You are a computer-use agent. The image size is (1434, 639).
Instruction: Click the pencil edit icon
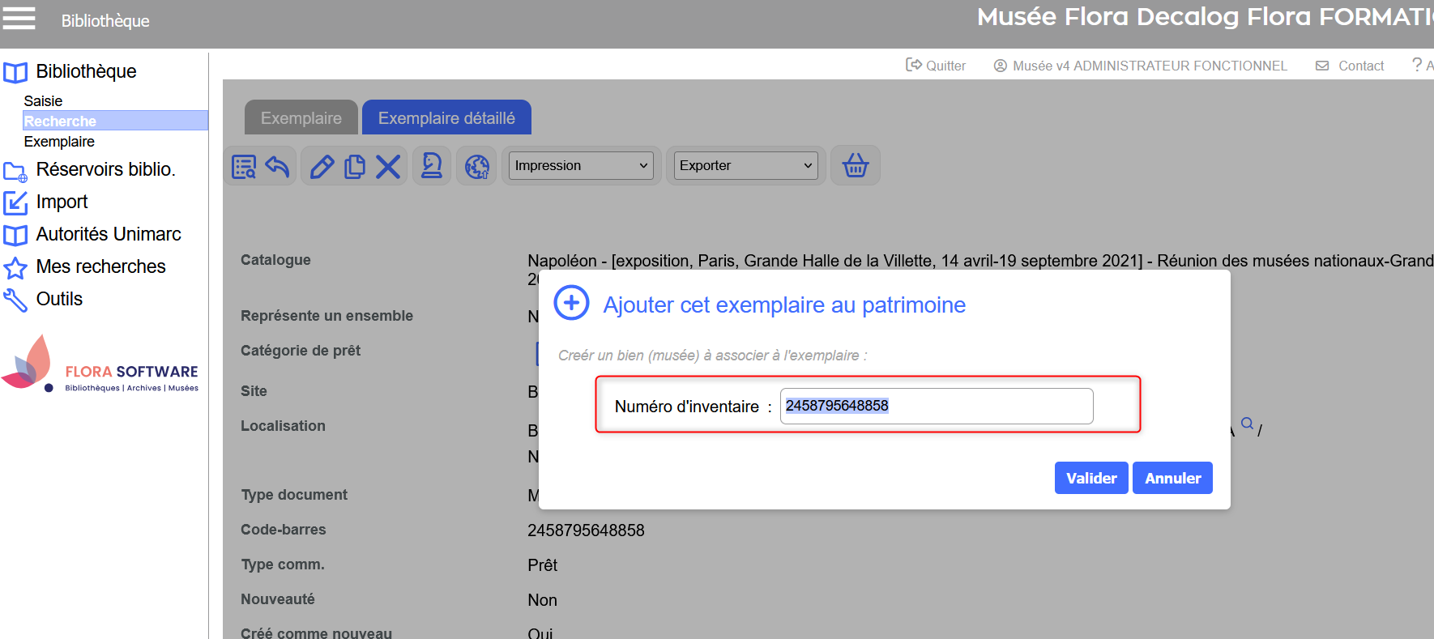(322, 167)
